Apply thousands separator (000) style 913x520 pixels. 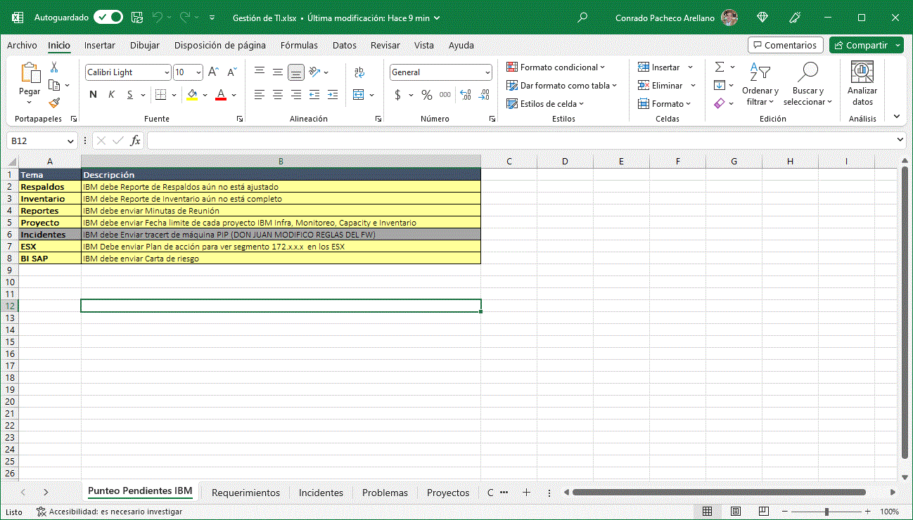click(x=445, y=95)
